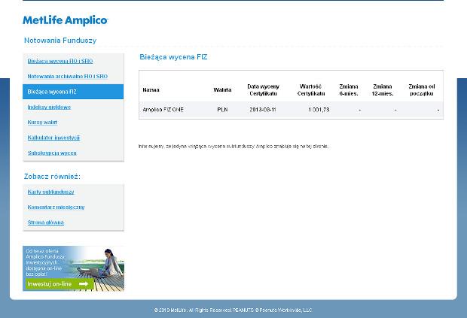467x318 pixels.
Task: Click Wartość Certyfikatu column header
Action: [311, 89]
